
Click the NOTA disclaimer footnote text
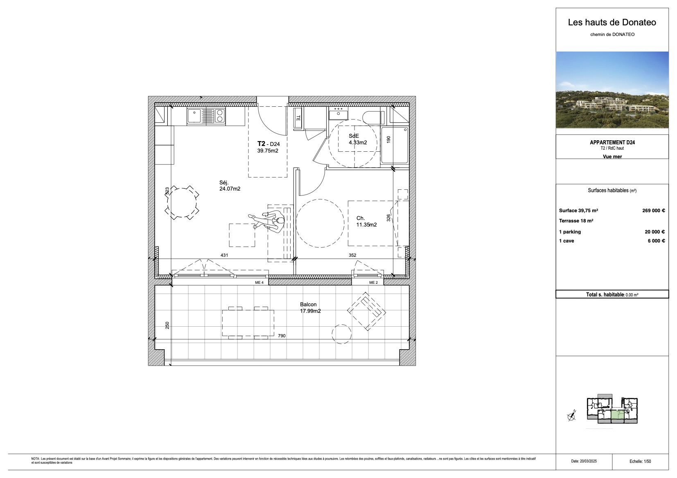[283, 461]
